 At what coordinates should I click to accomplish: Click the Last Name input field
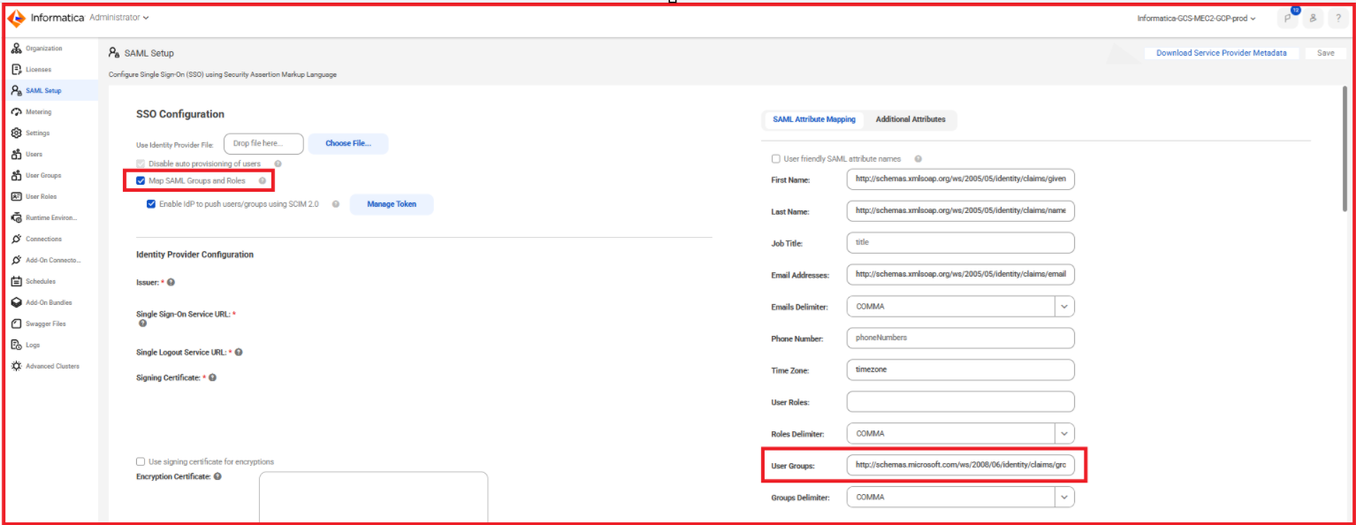(x=960, y=211)
